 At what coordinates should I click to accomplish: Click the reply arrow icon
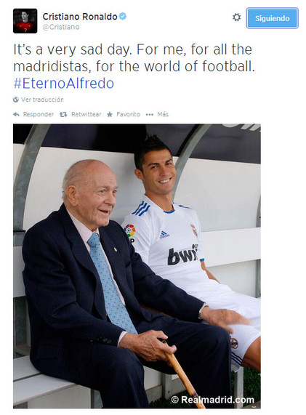[16, 114]
